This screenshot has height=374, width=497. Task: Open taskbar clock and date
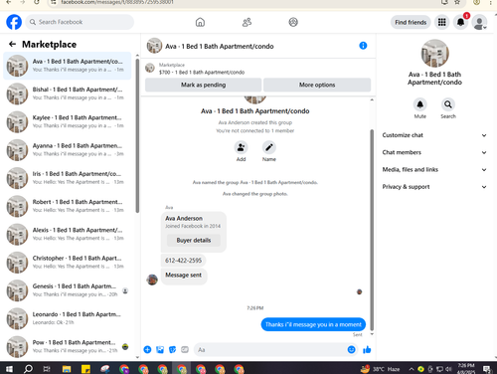click(x=466, y=369)
